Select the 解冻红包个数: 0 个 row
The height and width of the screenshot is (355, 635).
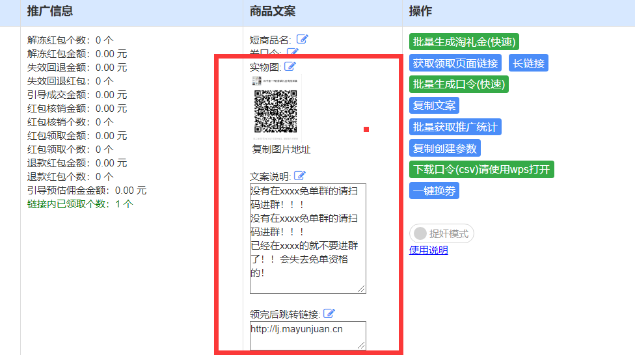point(70,40)
